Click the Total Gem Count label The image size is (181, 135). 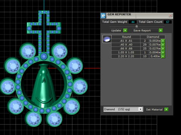[150, 22]
